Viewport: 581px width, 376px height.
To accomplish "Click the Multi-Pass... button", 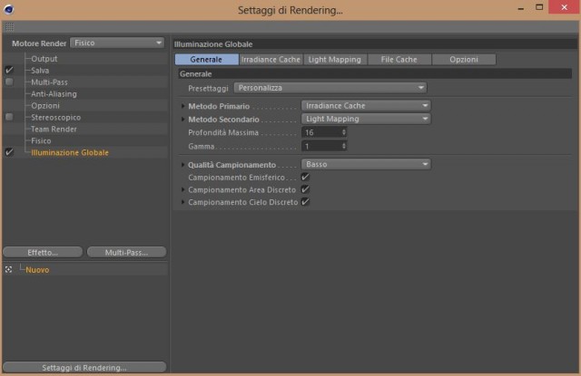I will tap(126, 252).
